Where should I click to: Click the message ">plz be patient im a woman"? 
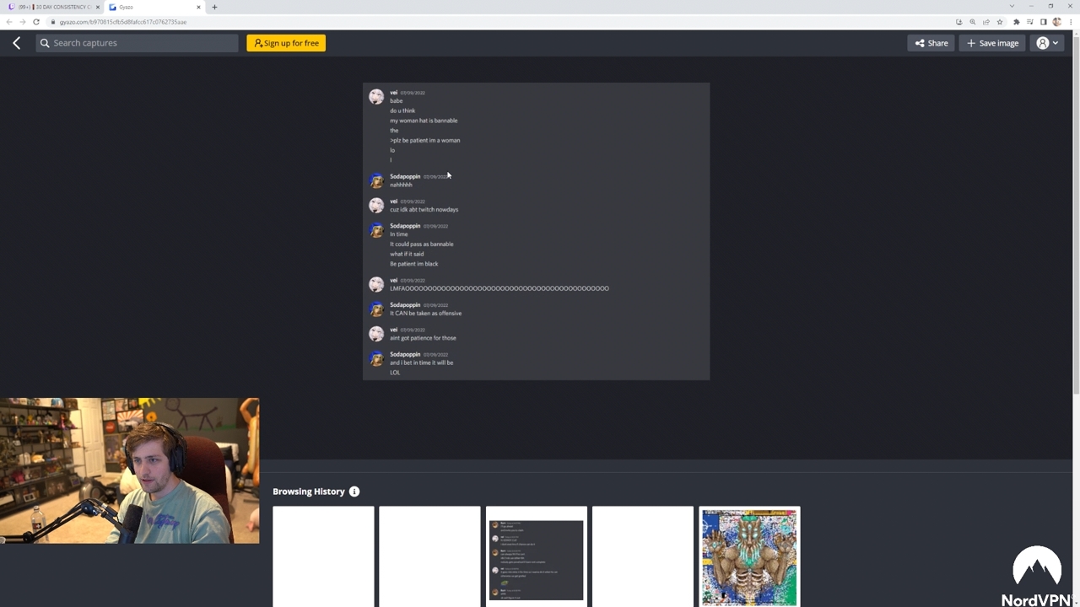click(x=425, y=141)
